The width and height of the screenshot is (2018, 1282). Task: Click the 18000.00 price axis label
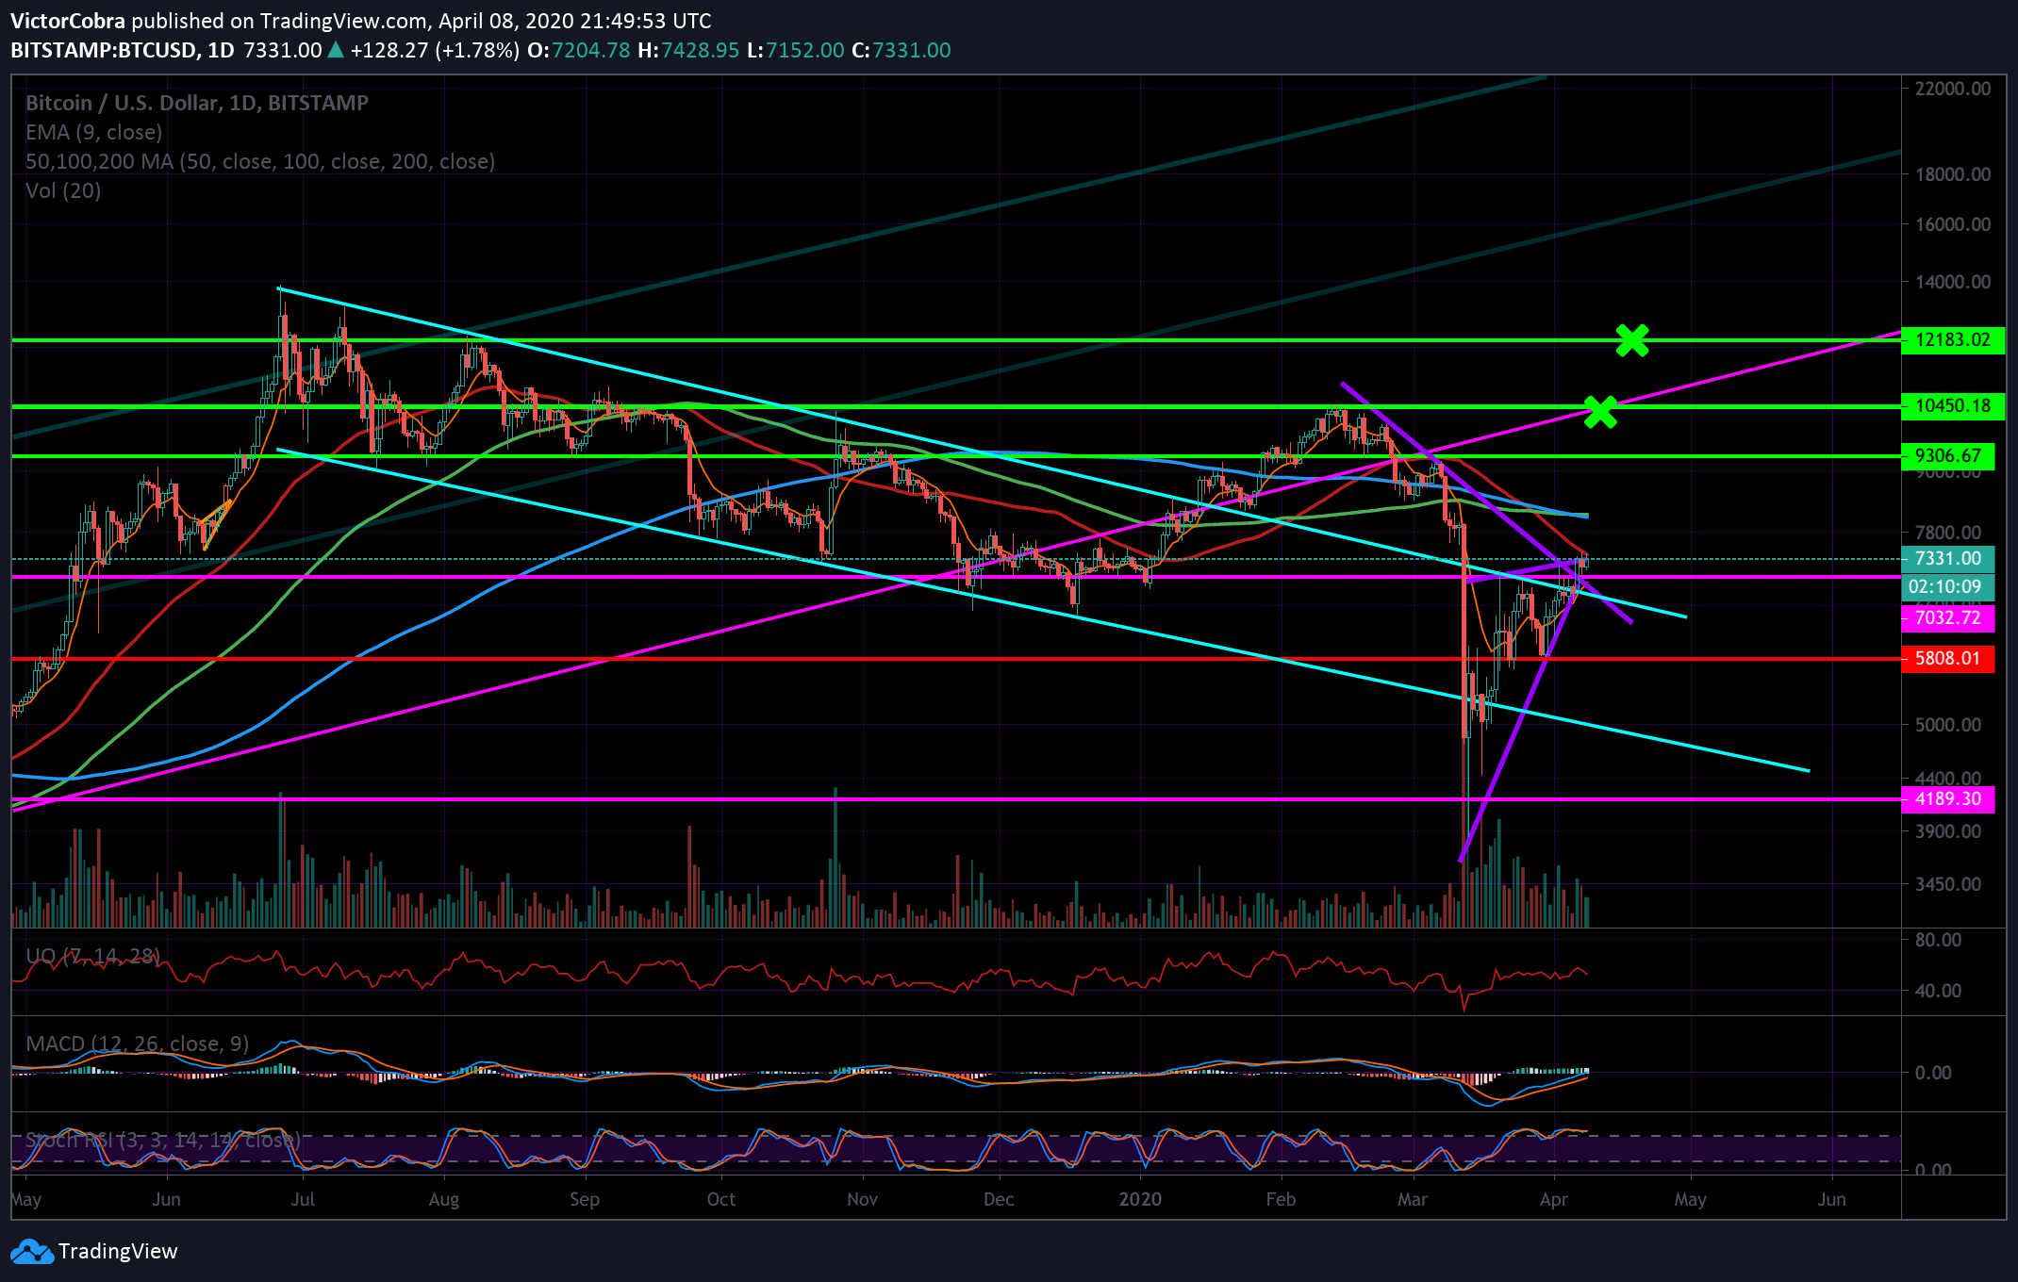click(x=1953, y=174)
